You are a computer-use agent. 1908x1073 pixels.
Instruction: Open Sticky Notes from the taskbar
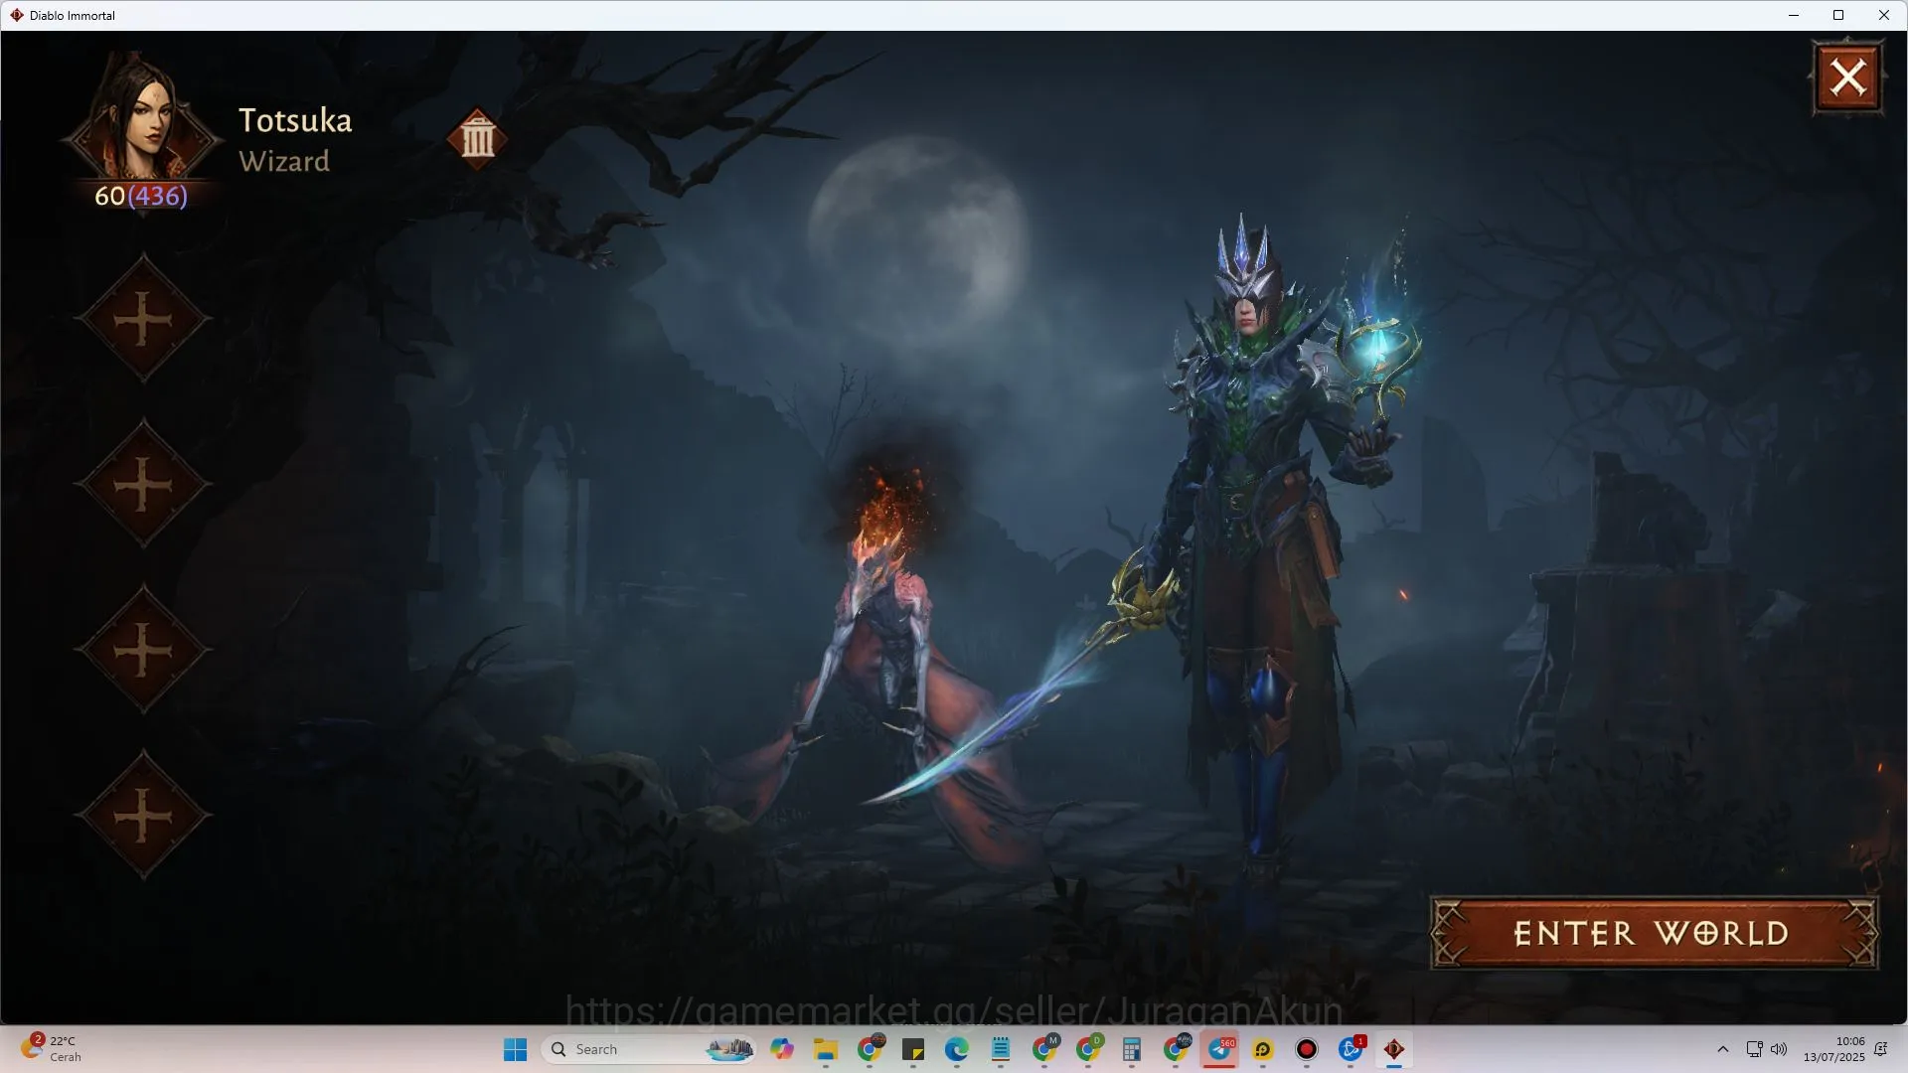(913, 1049)
